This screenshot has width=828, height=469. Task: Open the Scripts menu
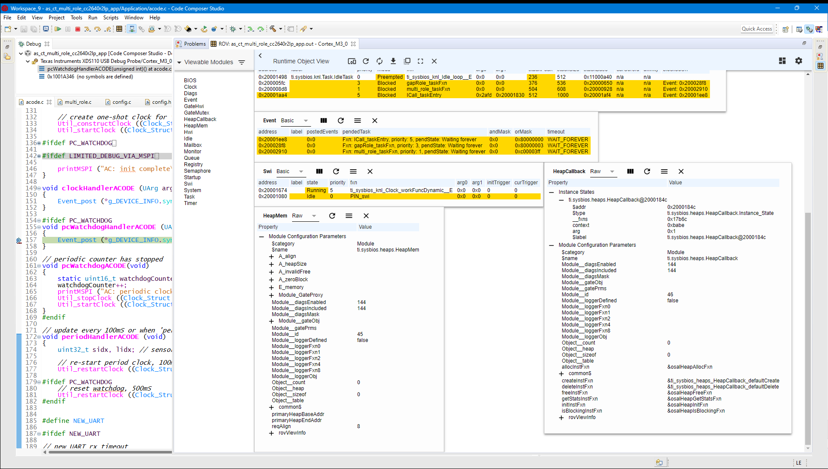click(x=111, y=18)
